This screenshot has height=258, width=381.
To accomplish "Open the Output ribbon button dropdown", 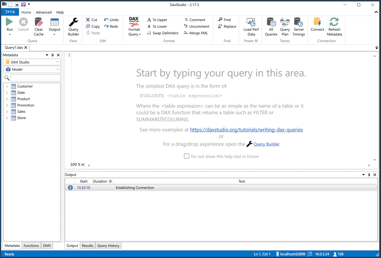I will coord(55,34).
